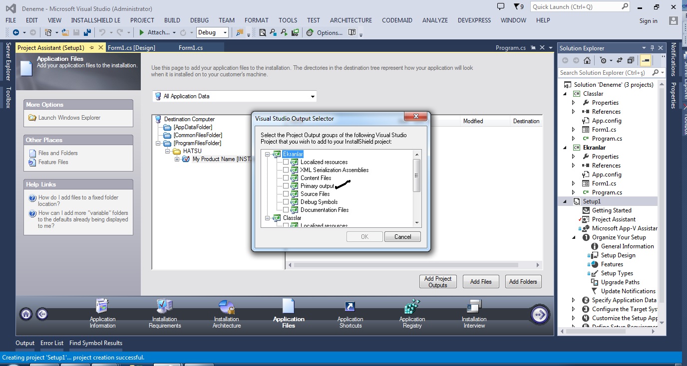Click the Add Folders button
Image resolution: width=687 pixels, height=366 pixels.
[523, 282]
